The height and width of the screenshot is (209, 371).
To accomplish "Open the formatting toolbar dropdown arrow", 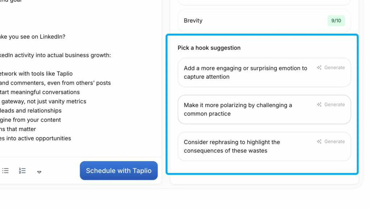I will click(39, 172).
